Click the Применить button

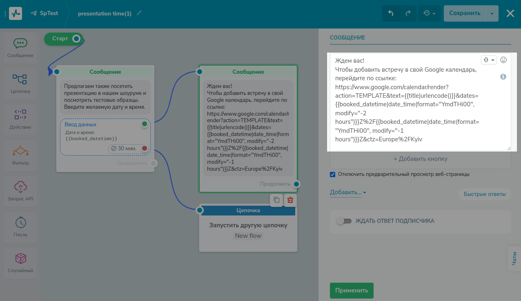click(x=352, y=290)
